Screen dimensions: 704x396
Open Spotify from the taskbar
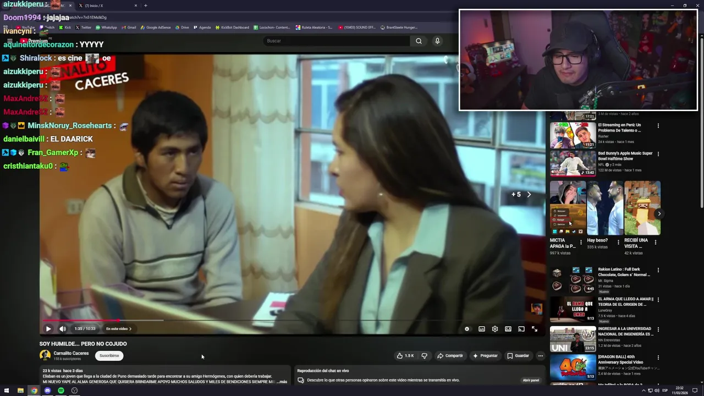61,391
